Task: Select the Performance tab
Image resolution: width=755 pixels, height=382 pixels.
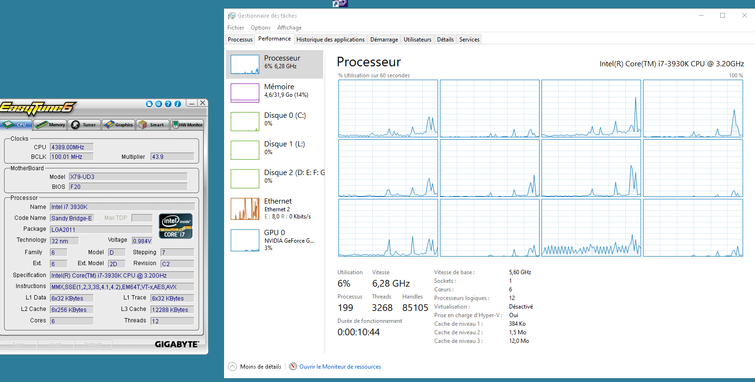Action: pos(275,39)
